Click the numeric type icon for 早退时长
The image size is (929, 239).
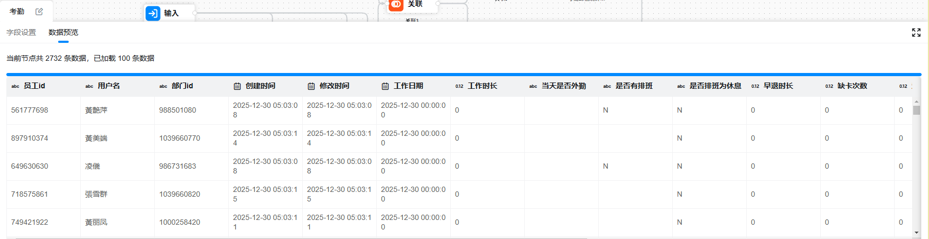click(x=755, y=86)
